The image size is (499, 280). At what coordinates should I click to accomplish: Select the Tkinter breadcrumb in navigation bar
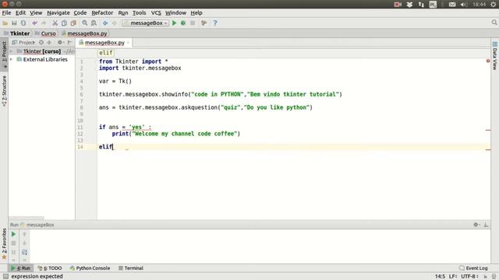[x=17, y=33]
